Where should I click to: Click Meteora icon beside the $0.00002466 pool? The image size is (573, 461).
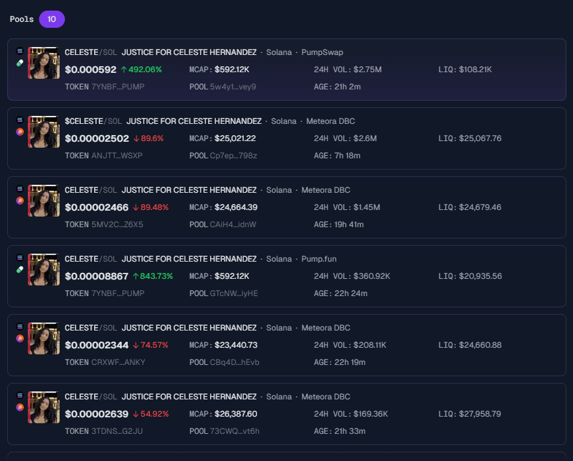click(x=20, y=201)
